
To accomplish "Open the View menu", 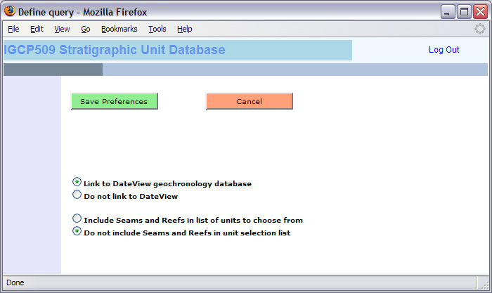I will click(x=62, y=30).
